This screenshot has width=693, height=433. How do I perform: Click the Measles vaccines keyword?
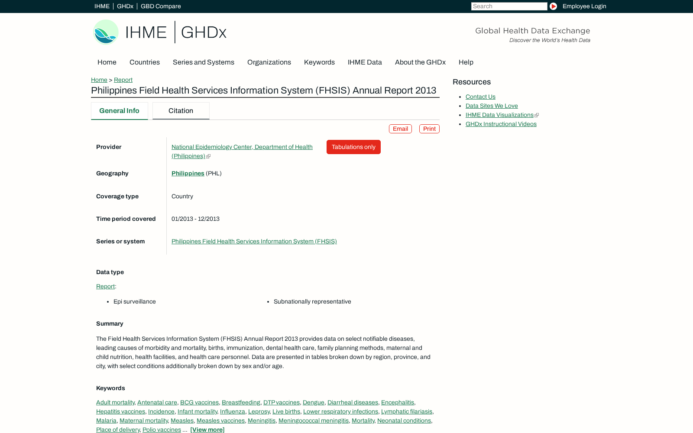click(221, 420)
